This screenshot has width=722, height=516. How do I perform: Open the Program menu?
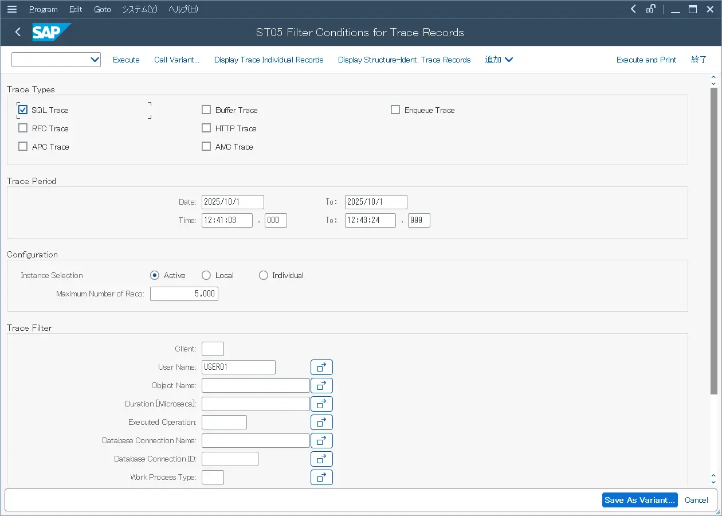pyautogui.click(x=43, y=9)
